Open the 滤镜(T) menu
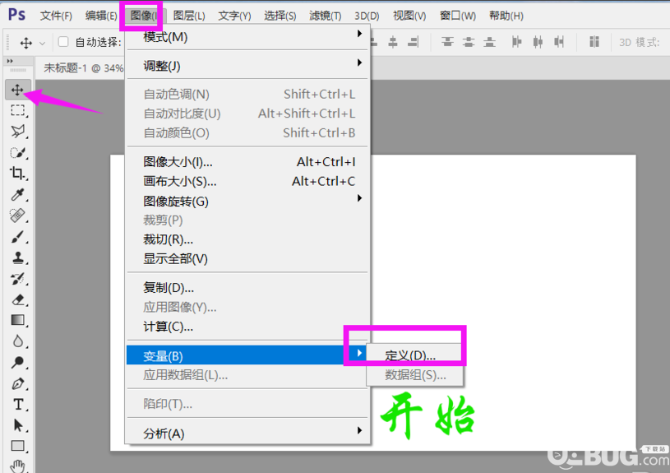670x473 pixels. 326,16
